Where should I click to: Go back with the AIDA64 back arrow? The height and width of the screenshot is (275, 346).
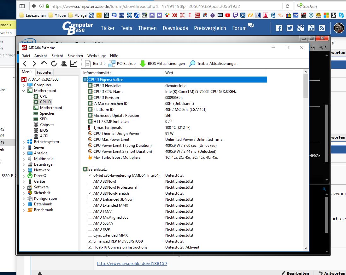[x=25, y=64]
